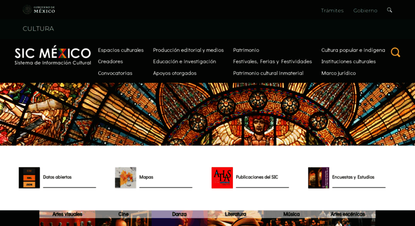Click the stained glass banner image
415x226 pixels.
click(207, 114)
